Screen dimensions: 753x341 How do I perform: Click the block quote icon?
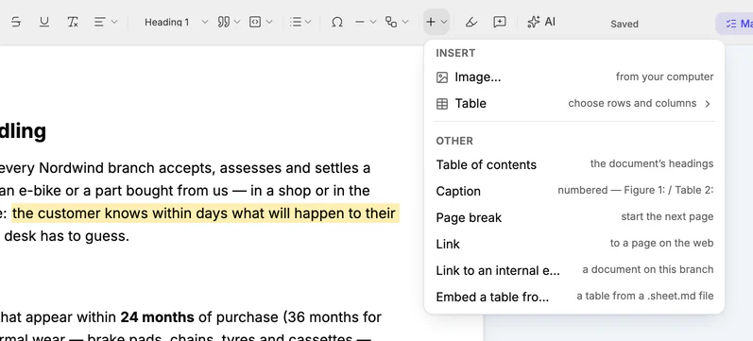(223, 22)
